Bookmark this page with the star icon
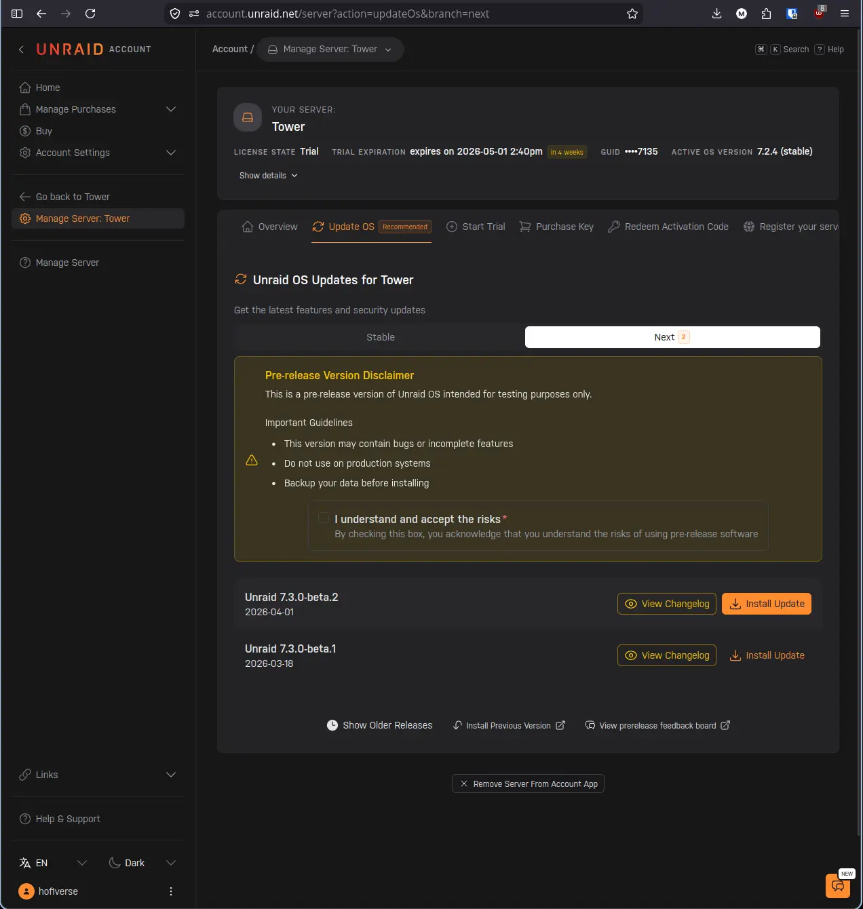 (x=632, y=14)
